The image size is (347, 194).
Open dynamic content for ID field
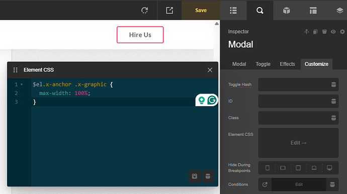[333, 101]
